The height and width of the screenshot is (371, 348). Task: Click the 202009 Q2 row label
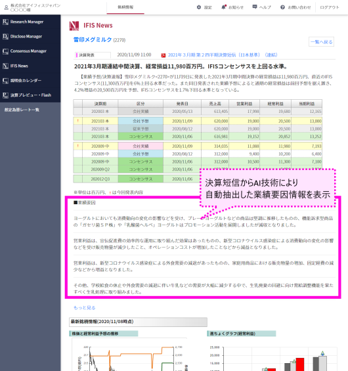click(100, 169)
